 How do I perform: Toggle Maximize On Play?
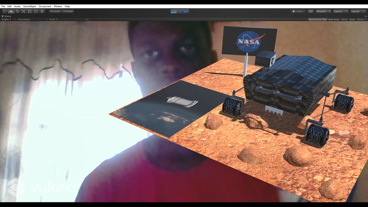click(317, 19)
